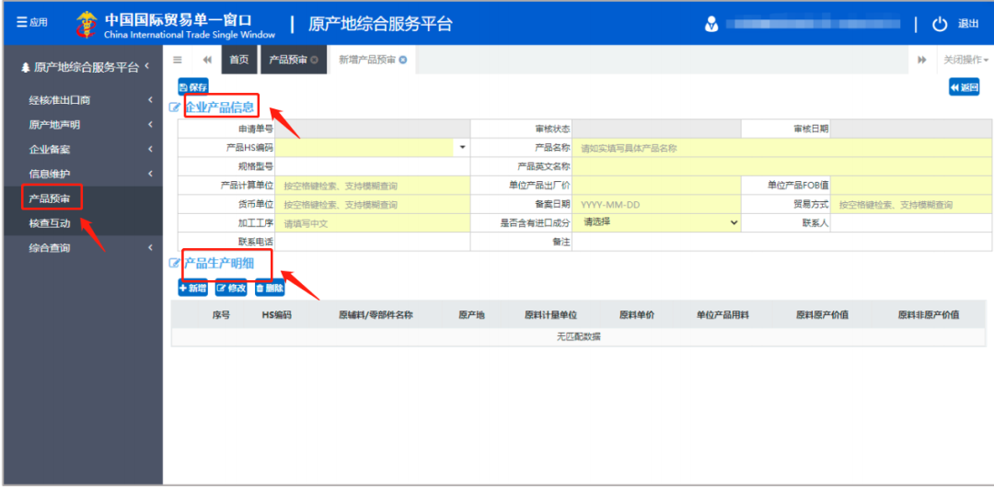The height and width of the screenshot is (487, 994).
Task: Close the 新增产品预审 tab
Action: click(403, 60)
